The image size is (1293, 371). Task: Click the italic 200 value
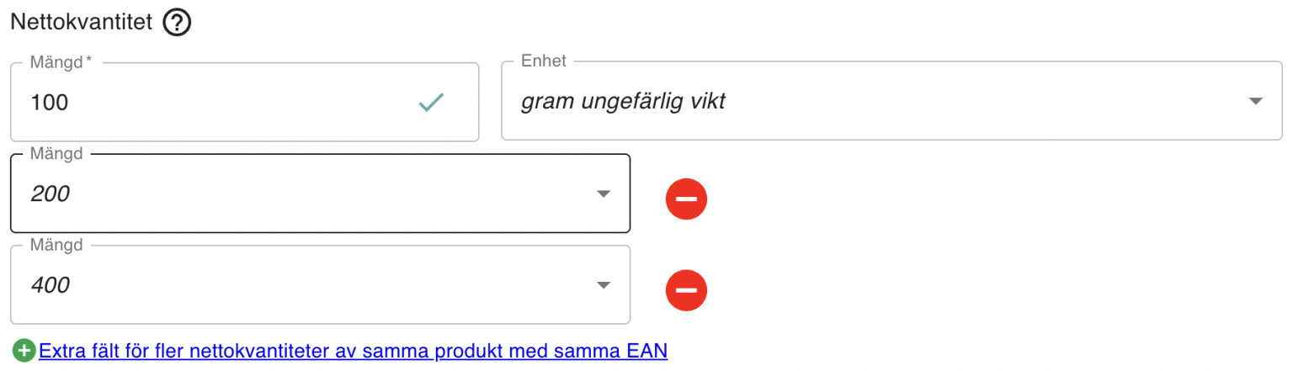tap(50, 194)
